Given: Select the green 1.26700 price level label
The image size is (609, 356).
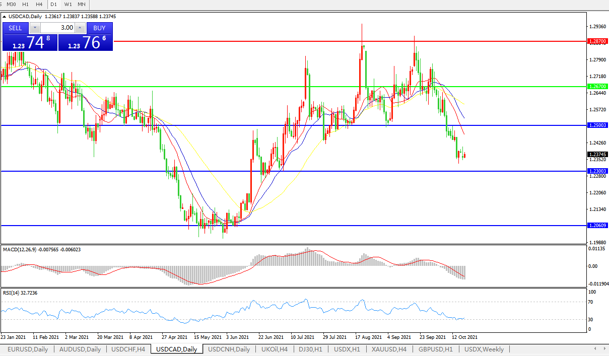Looking at the screenshot, I should point(597,87).
